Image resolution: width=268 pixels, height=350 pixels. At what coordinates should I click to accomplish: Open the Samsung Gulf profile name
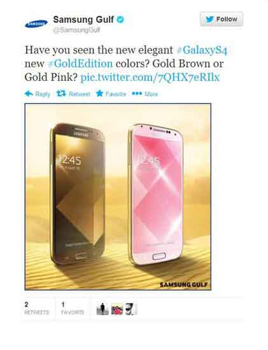83,20
